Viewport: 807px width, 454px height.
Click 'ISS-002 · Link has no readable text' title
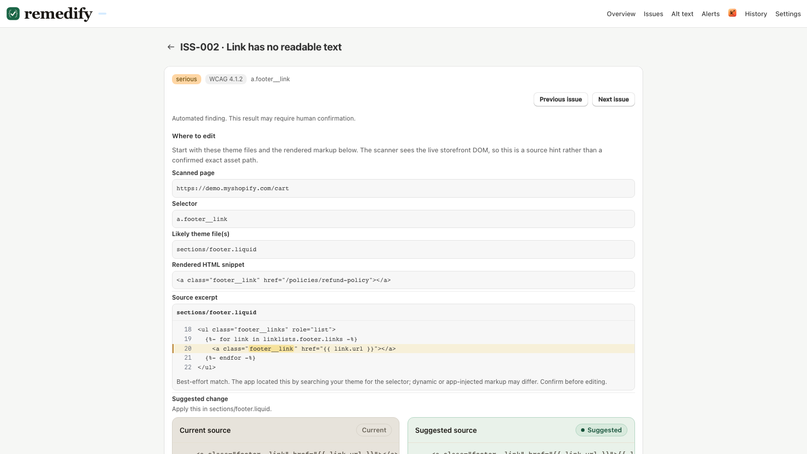261,47
